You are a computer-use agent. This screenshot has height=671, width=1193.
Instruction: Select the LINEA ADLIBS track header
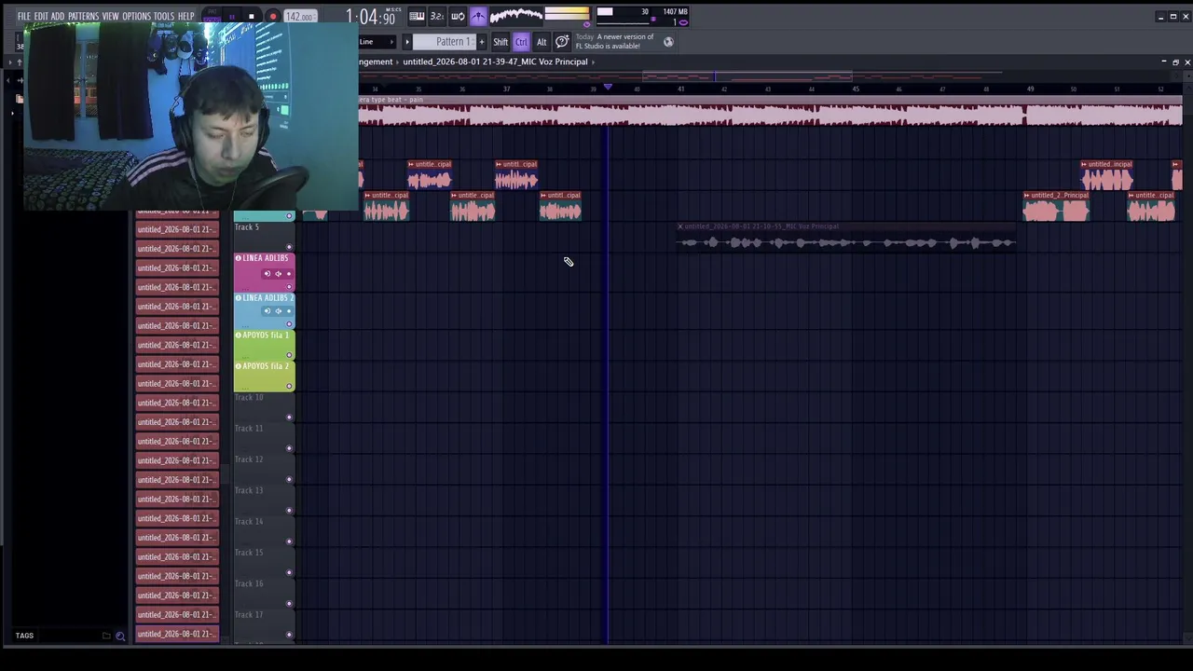(264, 272)
